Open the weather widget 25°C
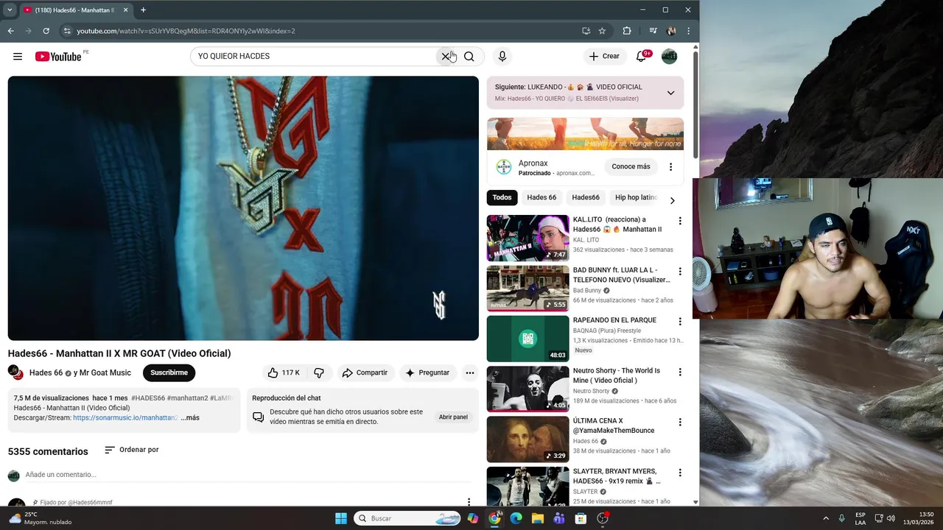Image resolution: width=943 pixels, height=530 pixels. pos(41,518)
